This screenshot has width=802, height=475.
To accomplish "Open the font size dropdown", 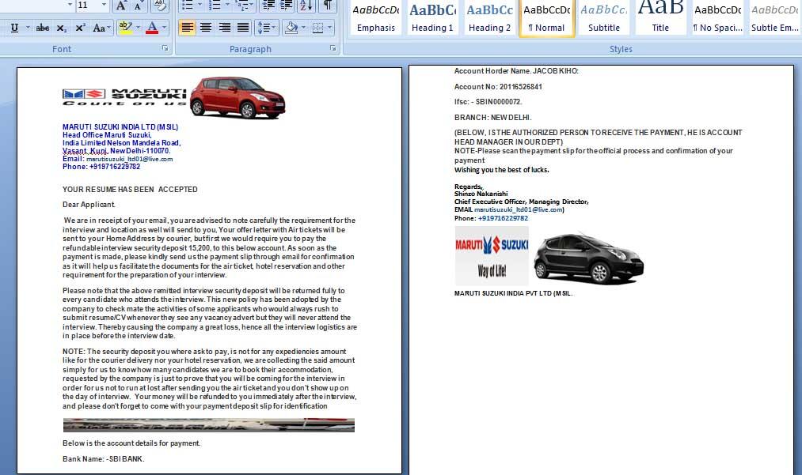I will pos(104,5).
